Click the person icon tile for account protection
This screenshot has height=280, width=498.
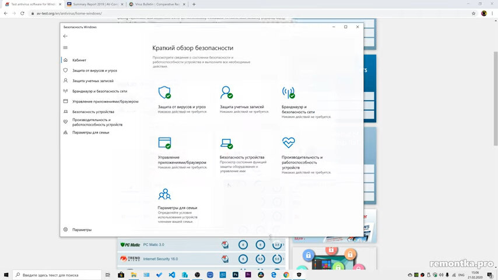226,92
